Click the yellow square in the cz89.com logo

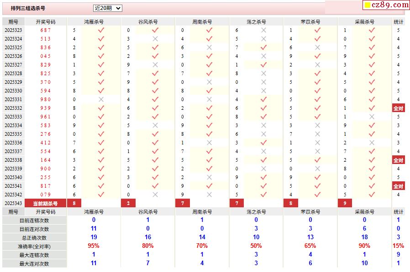click(x=368, y=5)
